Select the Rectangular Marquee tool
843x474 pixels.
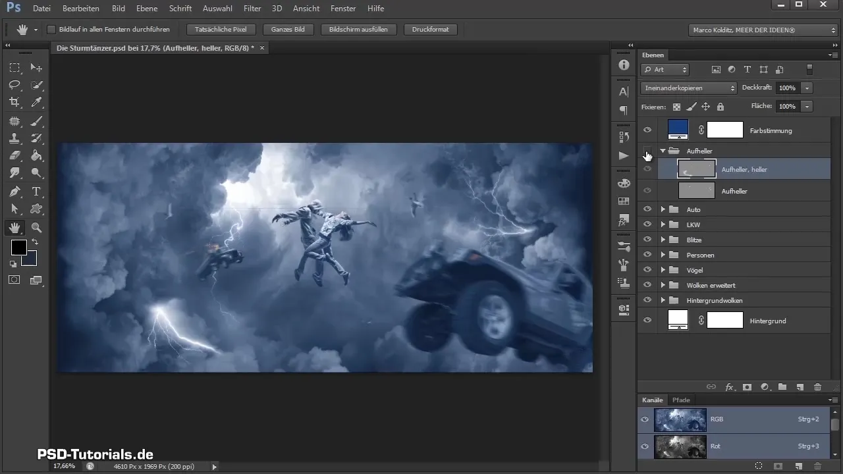click(x=14, y=68)
